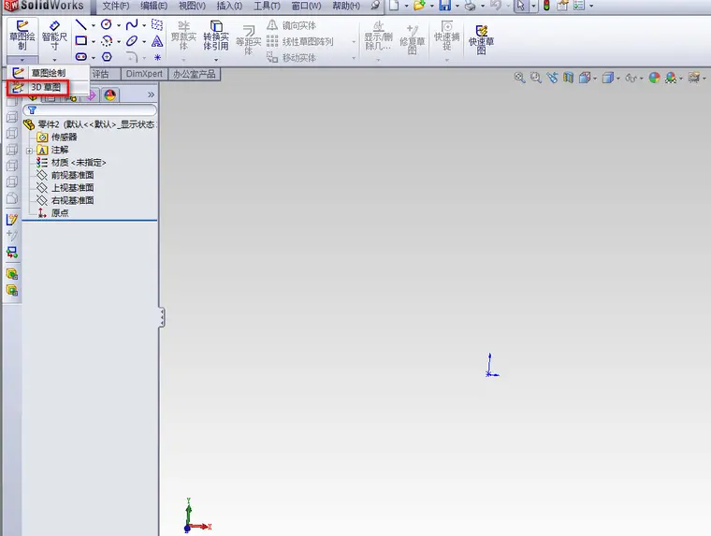711x536 pixels.
Task: Switch to the DimXpert tab
Action: [x=144, y=74]
